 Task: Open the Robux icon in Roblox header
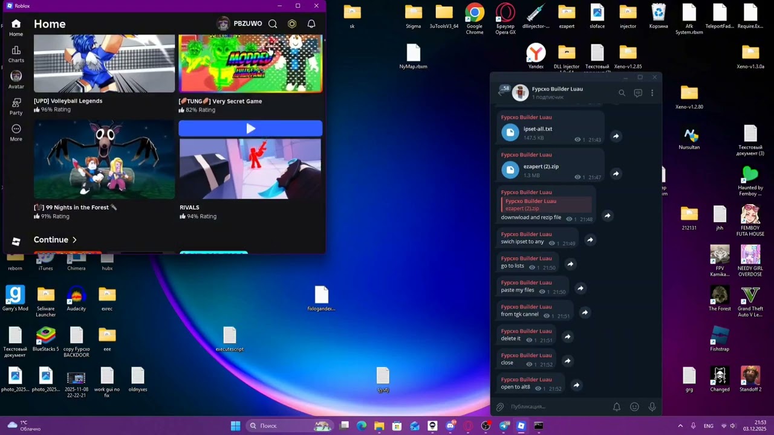pyautogui.click(x=292, y=24)
